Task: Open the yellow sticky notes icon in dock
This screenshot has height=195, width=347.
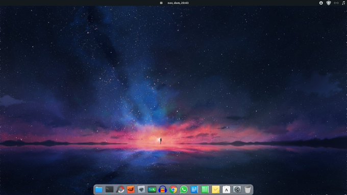Action: tap(215, 189)
